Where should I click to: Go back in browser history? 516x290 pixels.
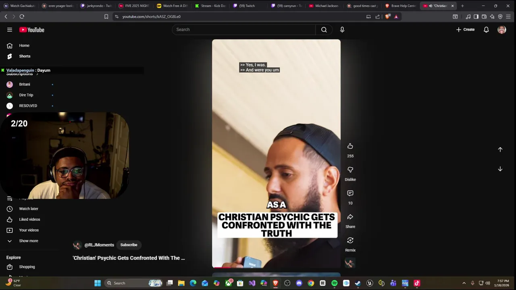[x=6, y=17]
